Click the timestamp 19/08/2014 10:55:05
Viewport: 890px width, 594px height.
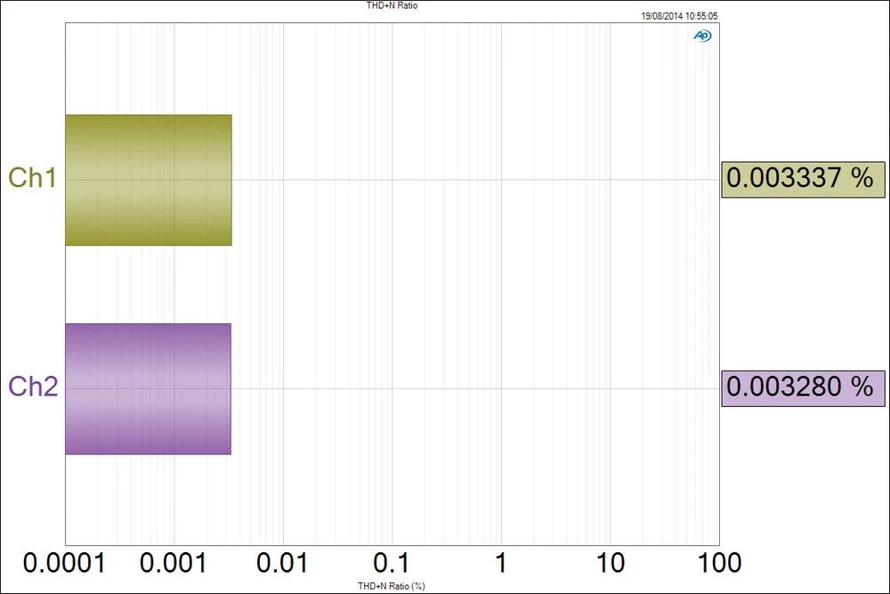(679, 16)
